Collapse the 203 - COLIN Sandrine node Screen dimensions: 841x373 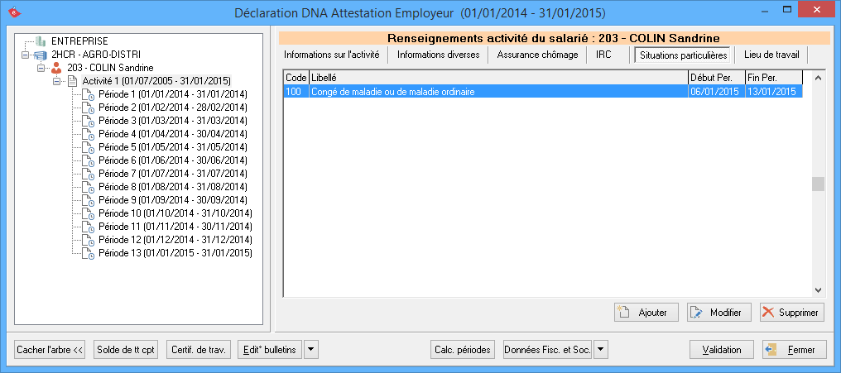[x=41, y=68]
